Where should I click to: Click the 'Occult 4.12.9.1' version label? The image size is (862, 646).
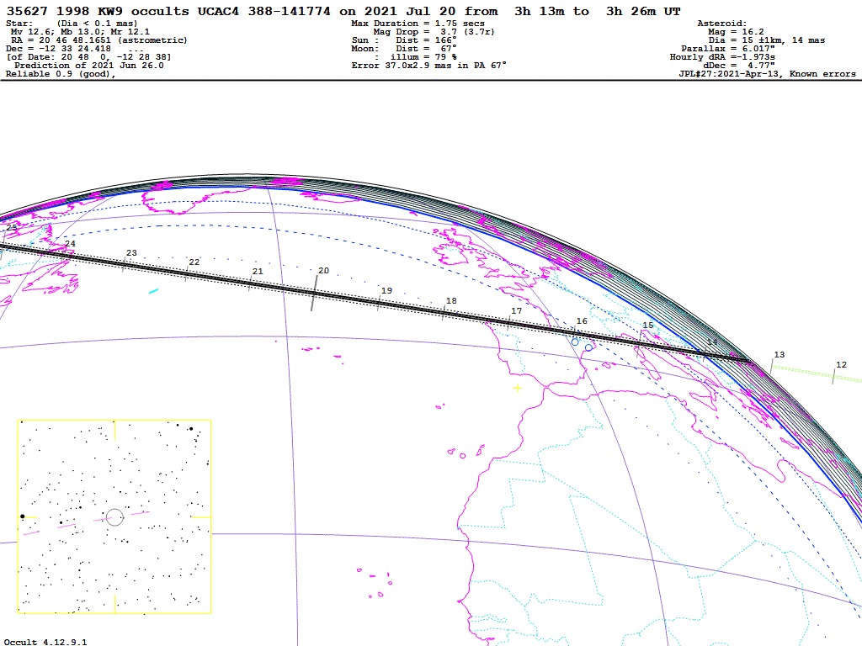coord(45,642)
